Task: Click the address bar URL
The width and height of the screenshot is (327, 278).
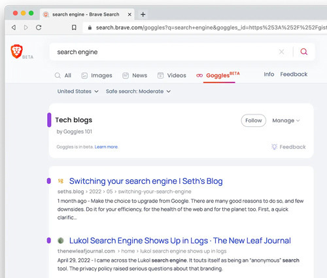Action: coord(211,27)
